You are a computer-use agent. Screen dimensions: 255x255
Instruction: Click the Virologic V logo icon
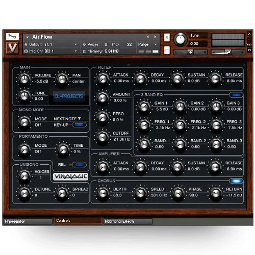click(x=12, y=47)
